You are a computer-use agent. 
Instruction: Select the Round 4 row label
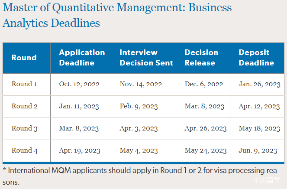(x=25, y=150)
